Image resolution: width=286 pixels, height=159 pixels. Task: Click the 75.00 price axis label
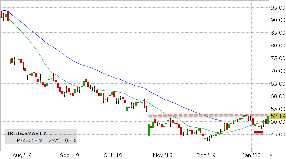(x=278, y=58)
